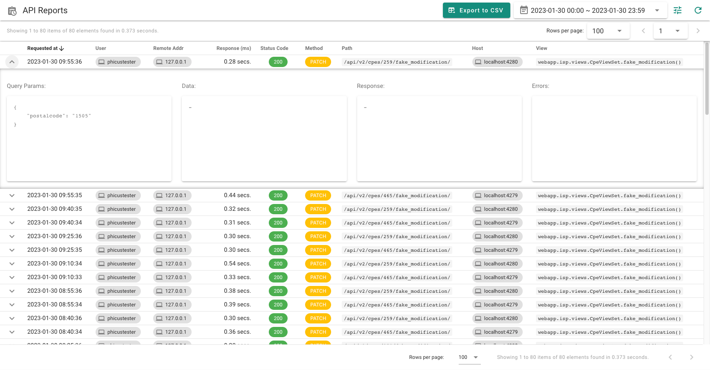Click the vertical scrollbar thumb
710x370 pixels.
click(x=707, y=78)
